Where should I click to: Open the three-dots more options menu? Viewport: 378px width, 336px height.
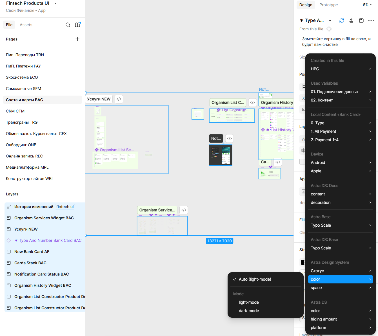[371, 21]
